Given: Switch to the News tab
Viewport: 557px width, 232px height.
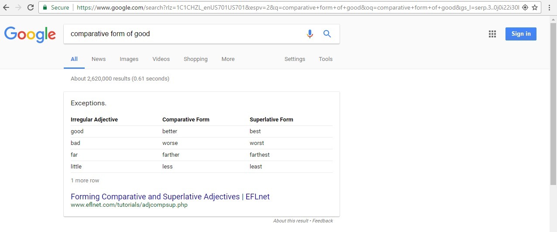Looking at the screenshot, I should pos(99,59).
